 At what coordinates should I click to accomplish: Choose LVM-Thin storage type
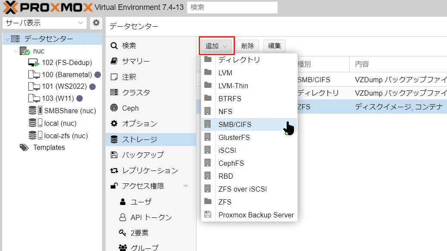(249, 86)
